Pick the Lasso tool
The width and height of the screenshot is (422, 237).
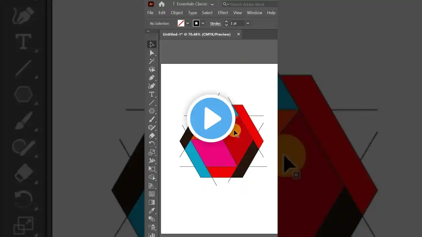click(x=152, y=69)
